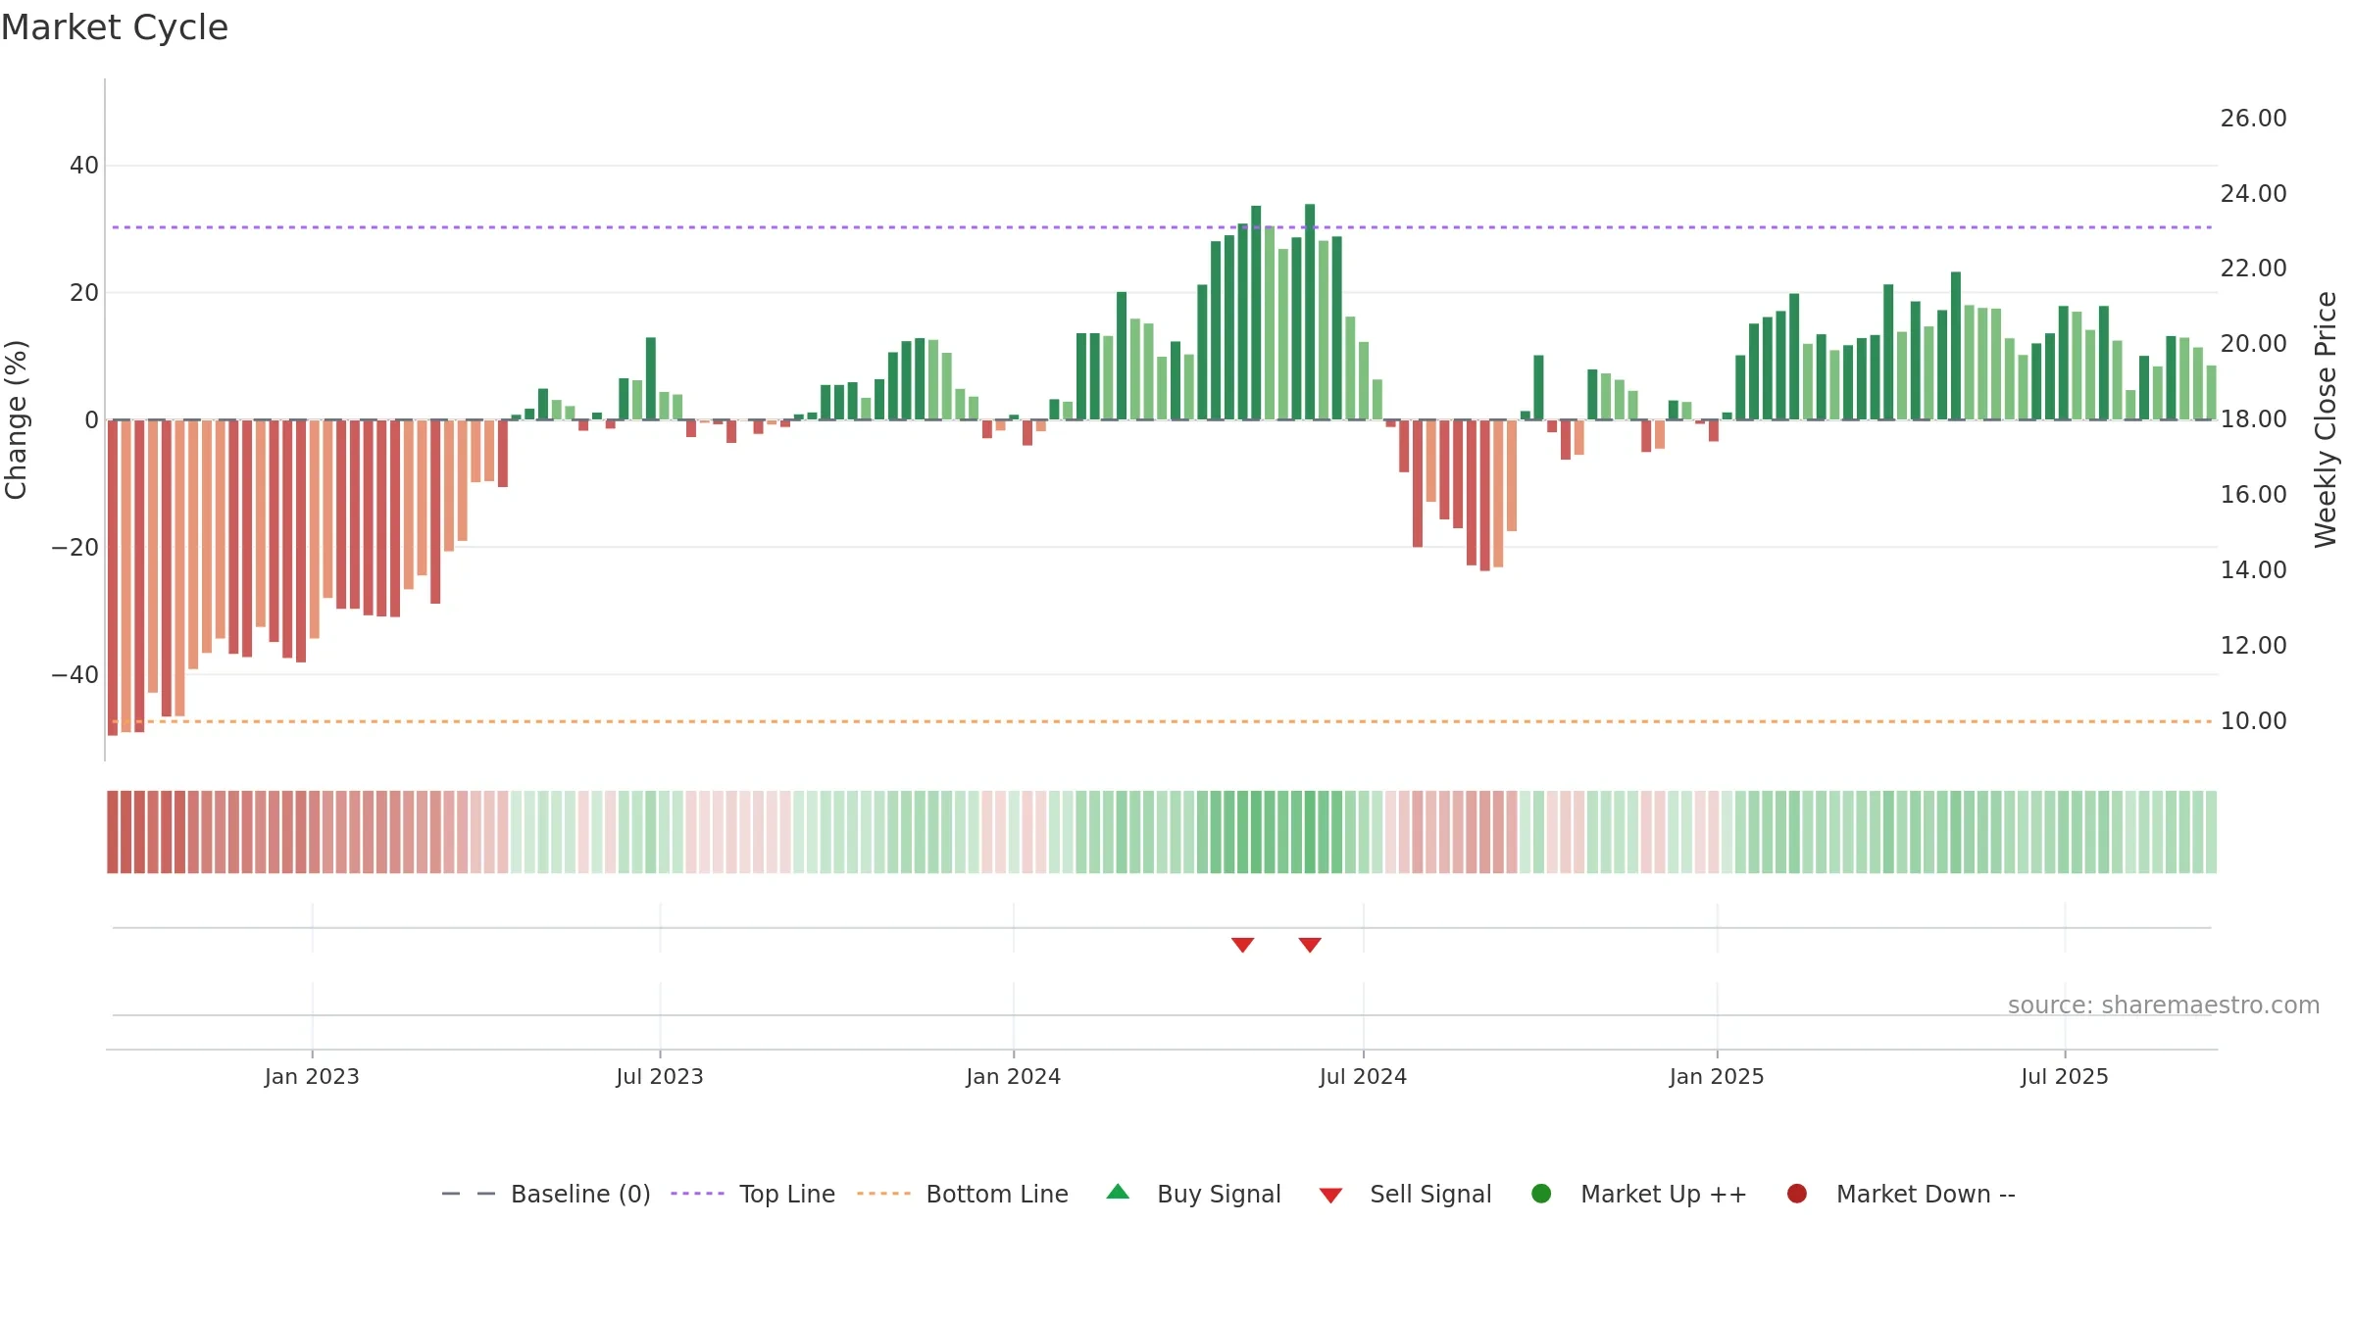This screenshot has height=1323, width=2353.
Task: Click the Market Cycle chart title
Action: (x=115, y=27)
